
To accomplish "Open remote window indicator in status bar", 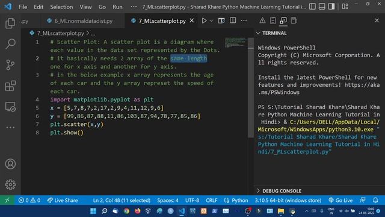I will [x=7, y=200].
